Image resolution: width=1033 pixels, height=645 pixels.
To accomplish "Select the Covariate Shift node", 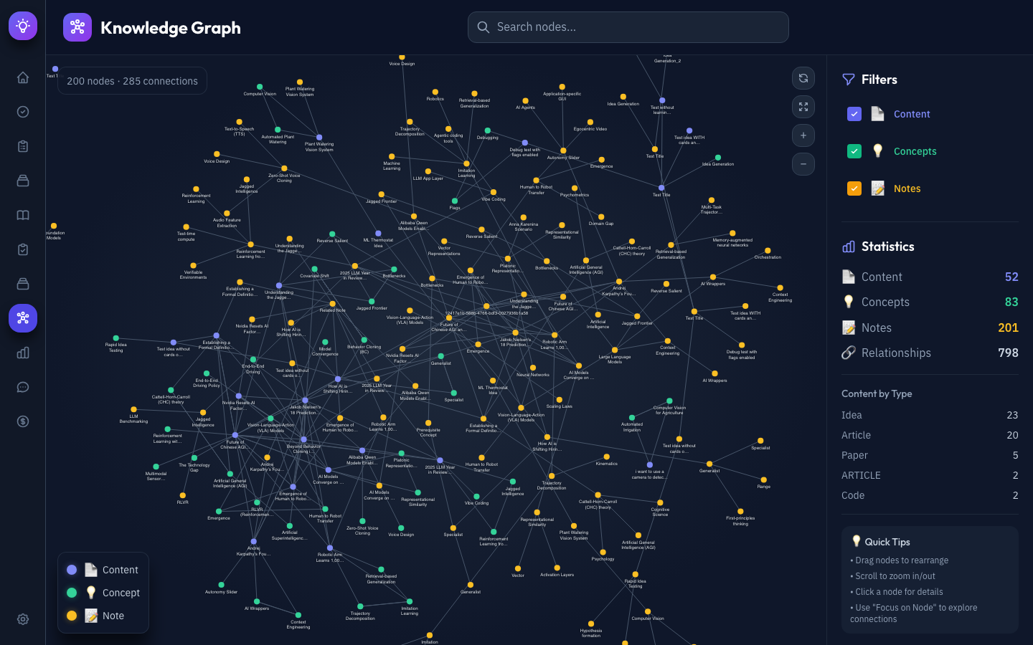I will (x=314, y=269).
